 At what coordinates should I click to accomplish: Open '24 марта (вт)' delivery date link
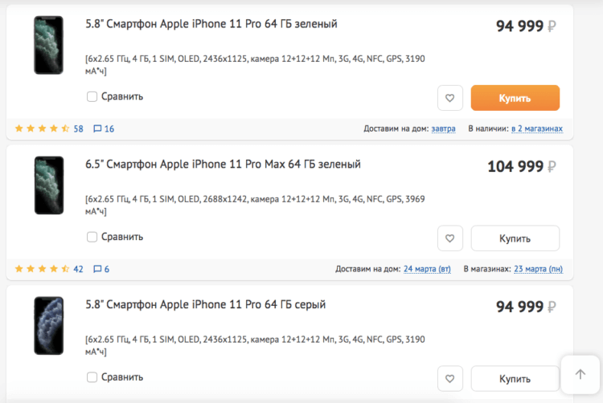tap(427, 269)
